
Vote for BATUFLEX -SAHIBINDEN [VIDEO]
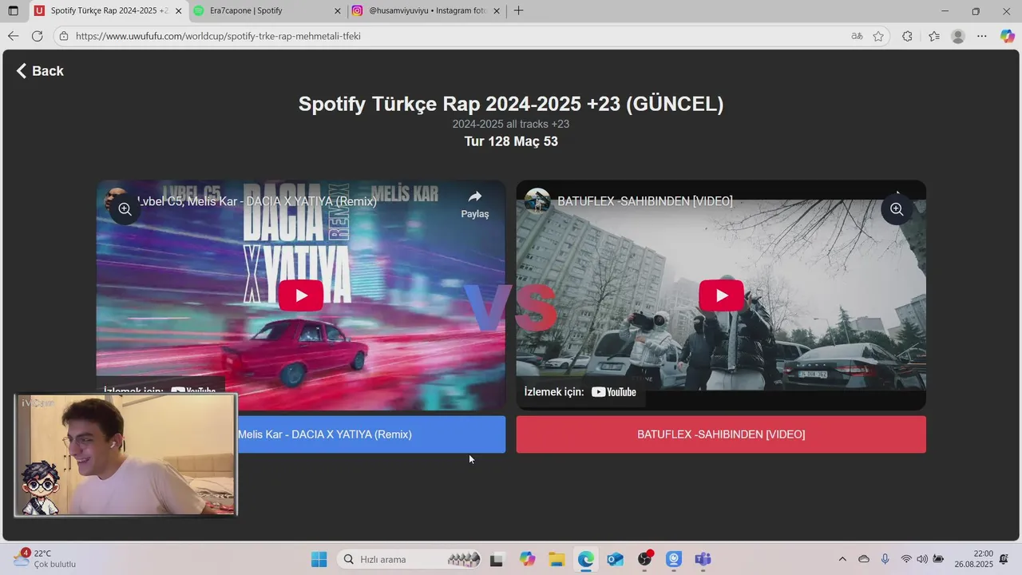coord(721,434)
